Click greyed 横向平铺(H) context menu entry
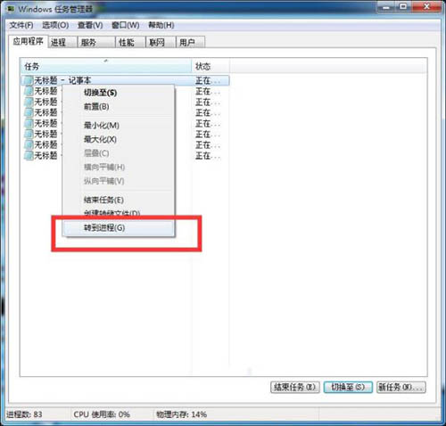Screen dimensions: 446x426 (119, 167)
